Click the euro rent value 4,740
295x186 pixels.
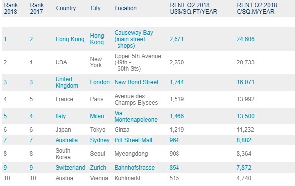coord(244,178)
